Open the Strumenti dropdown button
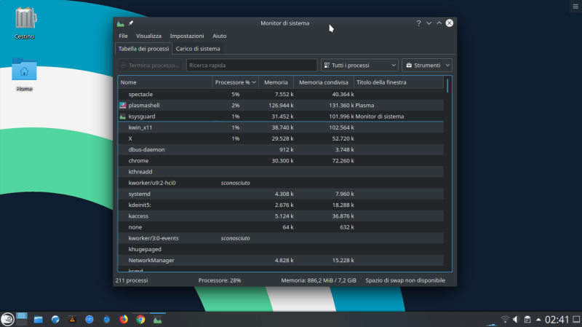This screenshot has height=327, width=582. pos(427,65)
